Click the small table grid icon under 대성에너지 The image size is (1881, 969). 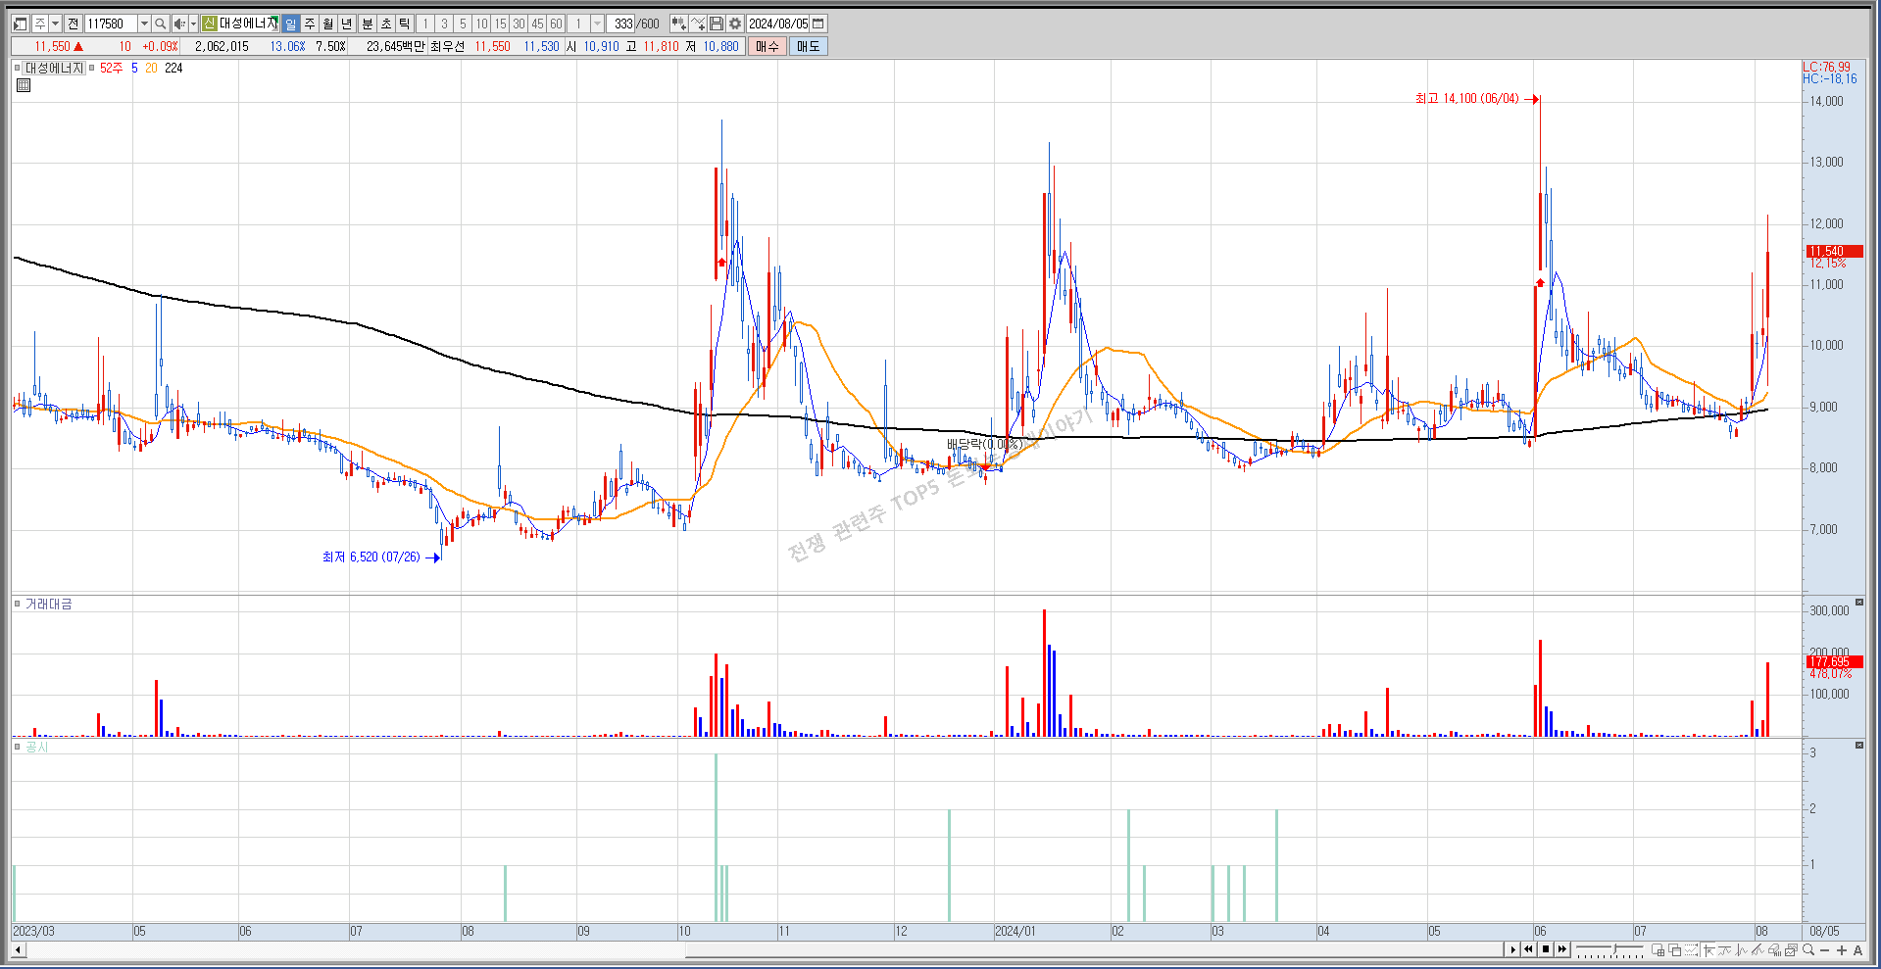point(24,85)
